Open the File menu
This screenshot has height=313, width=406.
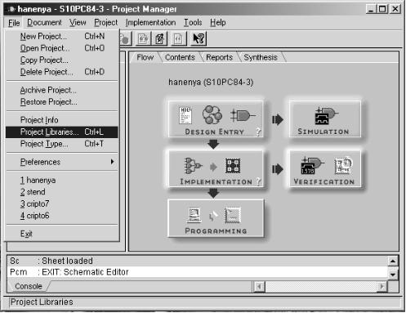[14, 23]
